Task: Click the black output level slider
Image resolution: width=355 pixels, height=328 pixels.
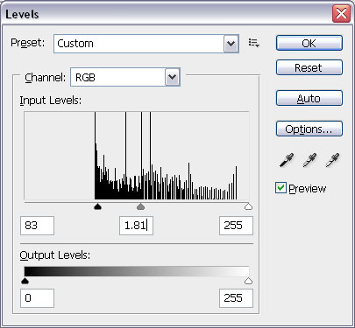Action: click(25, 281)
